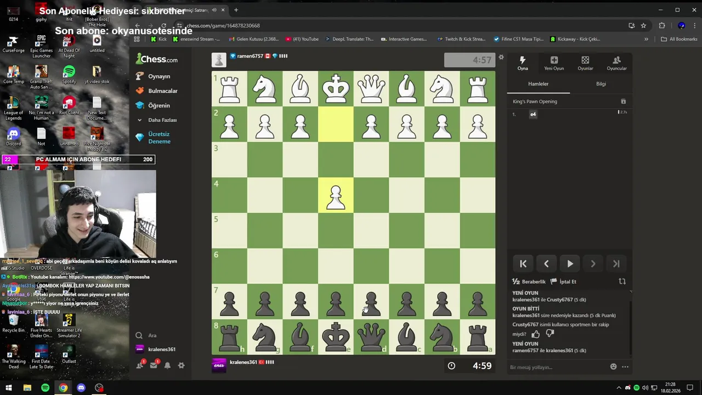
Task: Open the chat options three-dot menu
Action: point(625,367)
